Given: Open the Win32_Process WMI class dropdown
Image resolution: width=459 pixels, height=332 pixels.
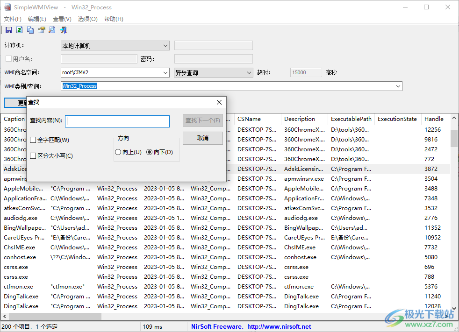Looking at the screenshot, I should pyautogui.click(x=398, y=86).
